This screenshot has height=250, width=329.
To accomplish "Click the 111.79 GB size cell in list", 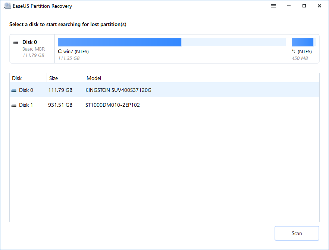I will (60, 90).
